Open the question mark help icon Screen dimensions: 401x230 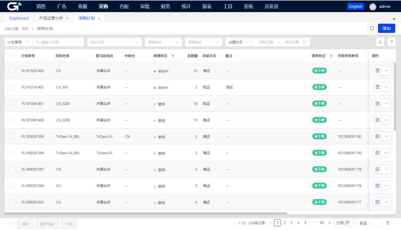391,42
